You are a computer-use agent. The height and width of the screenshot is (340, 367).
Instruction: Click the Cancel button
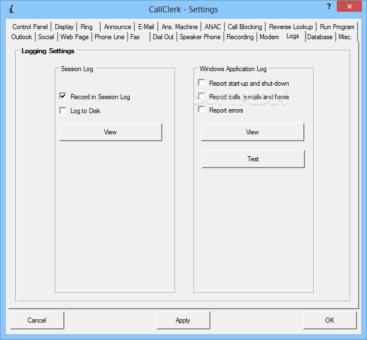pos(37,320)
